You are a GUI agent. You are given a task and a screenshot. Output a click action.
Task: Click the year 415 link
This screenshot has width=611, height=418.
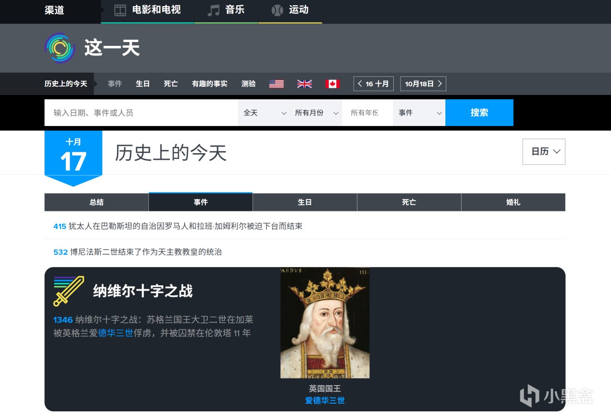click(60, 226)
